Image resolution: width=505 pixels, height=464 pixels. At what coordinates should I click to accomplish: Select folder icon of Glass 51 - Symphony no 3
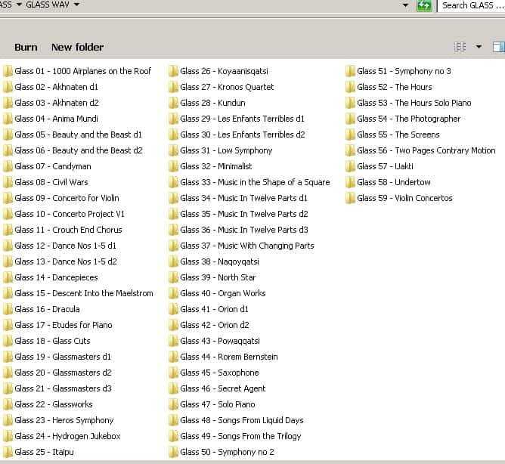(x=350, y=71)
